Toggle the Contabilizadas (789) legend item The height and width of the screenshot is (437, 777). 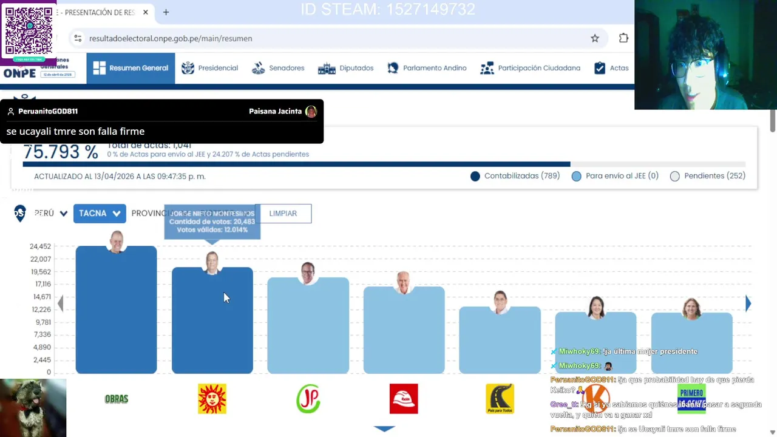click(515, 176)
